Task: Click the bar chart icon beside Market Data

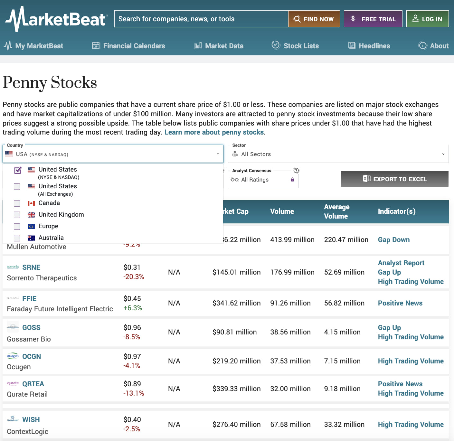Action: tap(198, 46)
